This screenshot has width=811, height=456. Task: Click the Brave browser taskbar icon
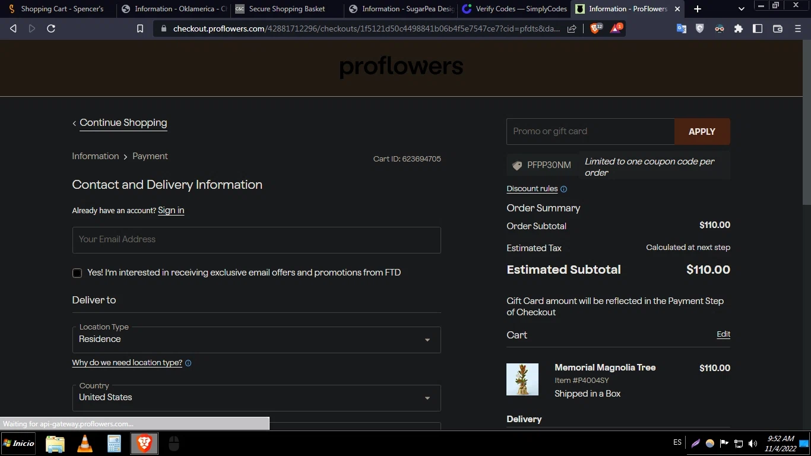coord(144,444)
